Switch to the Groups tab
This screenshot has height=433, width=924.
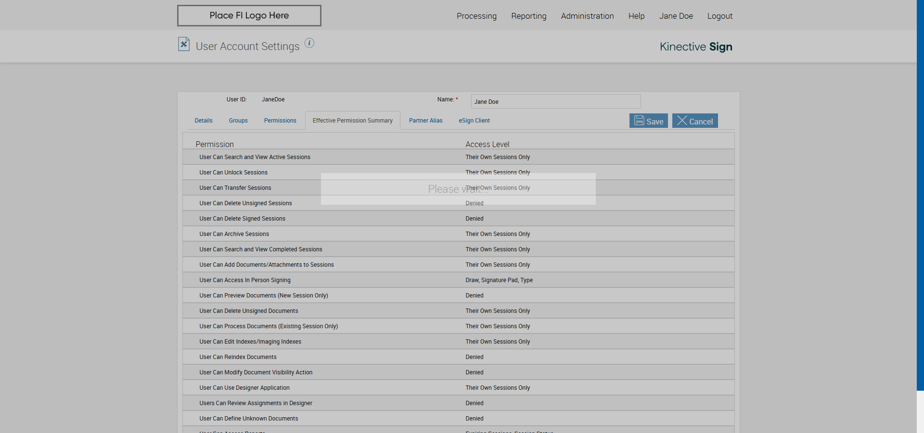(x=238, y=121)
